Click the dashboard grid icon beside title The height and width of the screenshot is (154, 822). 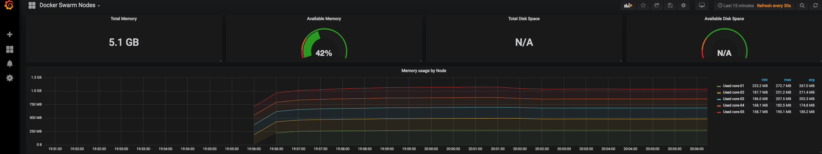click(x=32, y=5)
